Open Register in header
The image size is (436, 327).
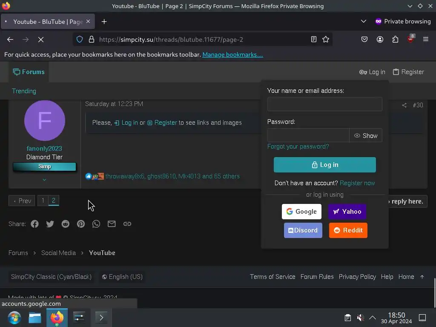[408, 72]
